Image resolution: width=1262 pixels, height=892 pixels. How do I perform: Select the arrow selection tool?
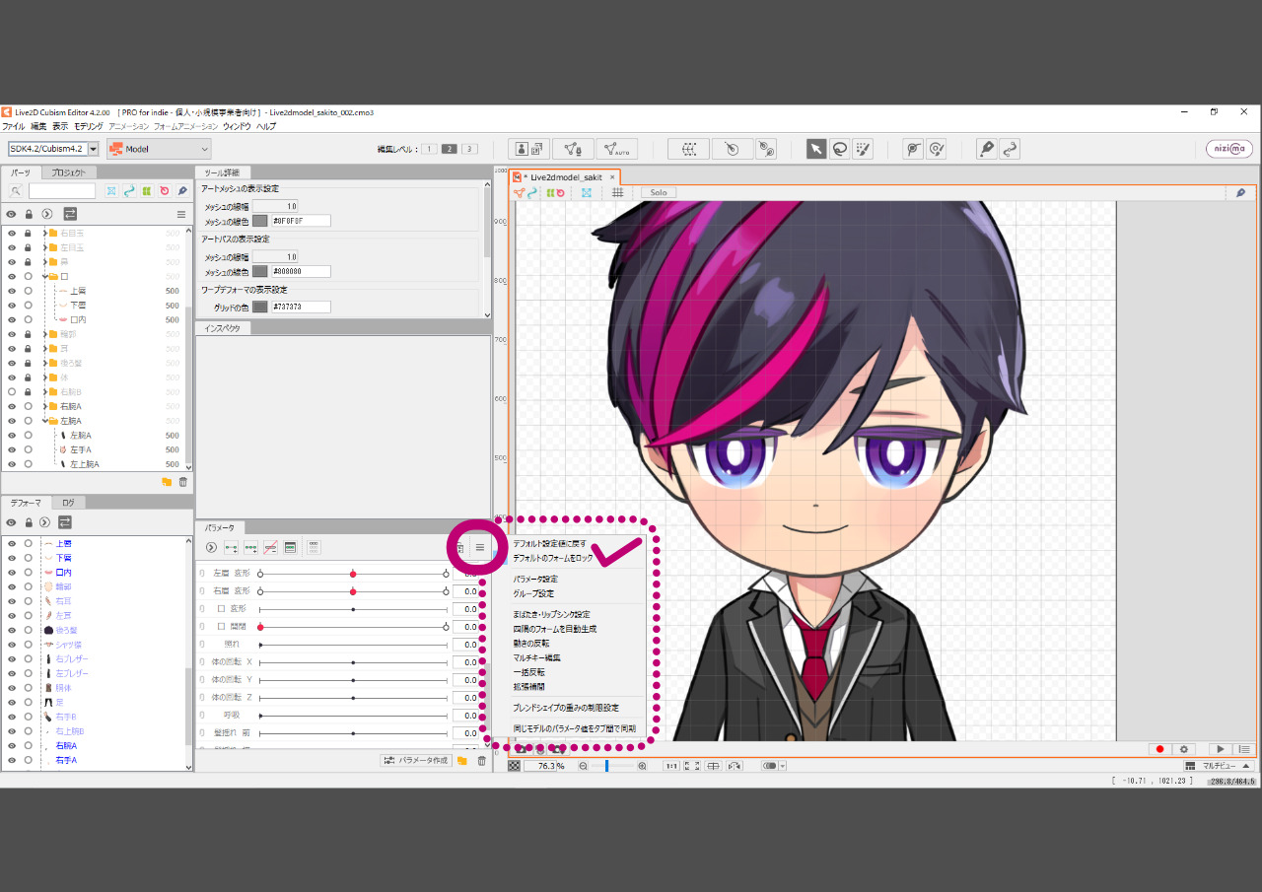[816, 149]
